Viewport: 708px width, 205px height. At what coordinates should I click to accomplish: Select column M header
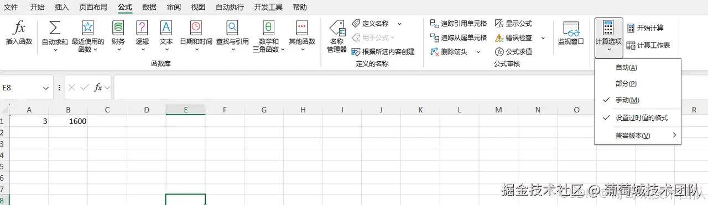click(498, 110)
